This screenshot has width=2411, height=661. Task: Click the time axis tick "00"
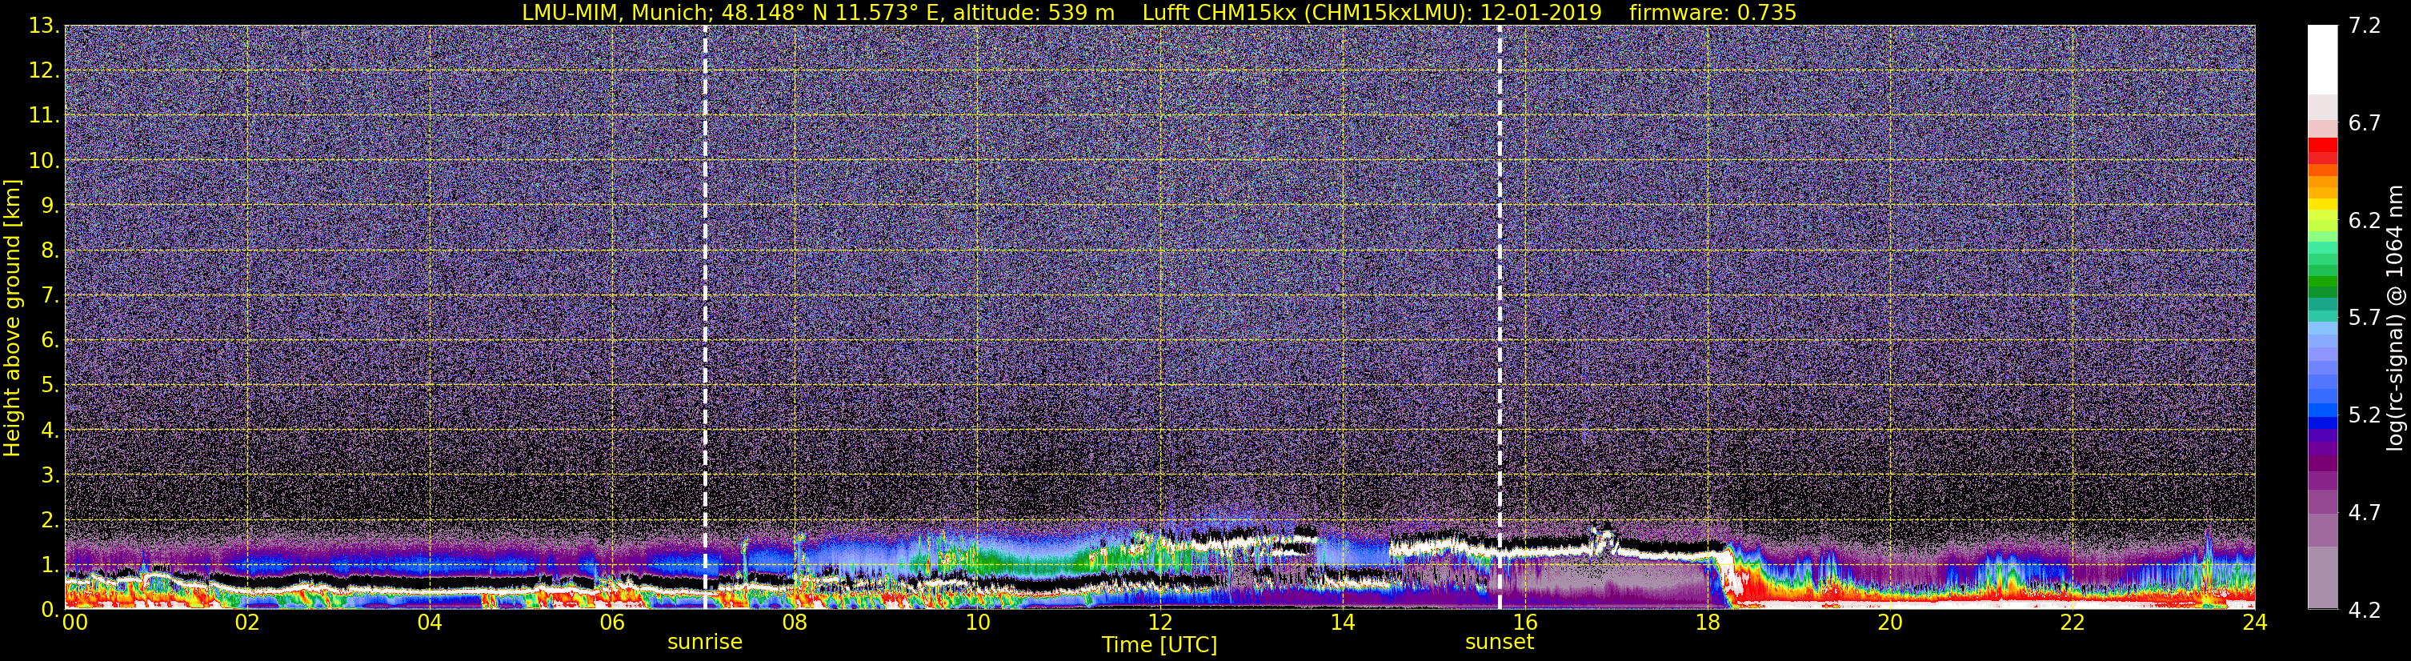pyautogui.click(x=74, y=623)
